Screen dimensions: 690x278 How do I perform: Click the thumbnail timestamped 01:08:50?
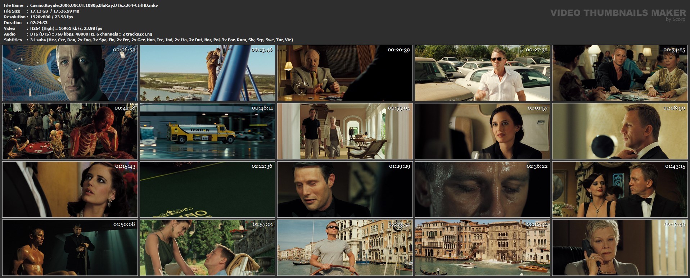click(620, 131)
